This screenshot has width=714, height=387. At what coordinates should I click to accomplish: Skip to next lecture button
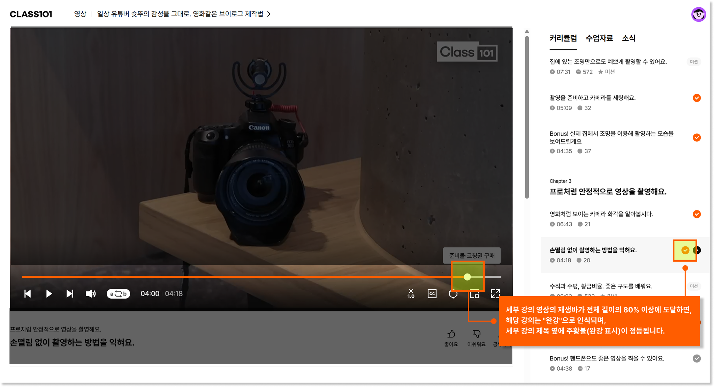click(70, 294)
